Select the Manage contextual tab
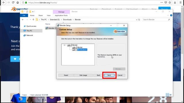This screenshot has height=103, width=184. point(61,12)
